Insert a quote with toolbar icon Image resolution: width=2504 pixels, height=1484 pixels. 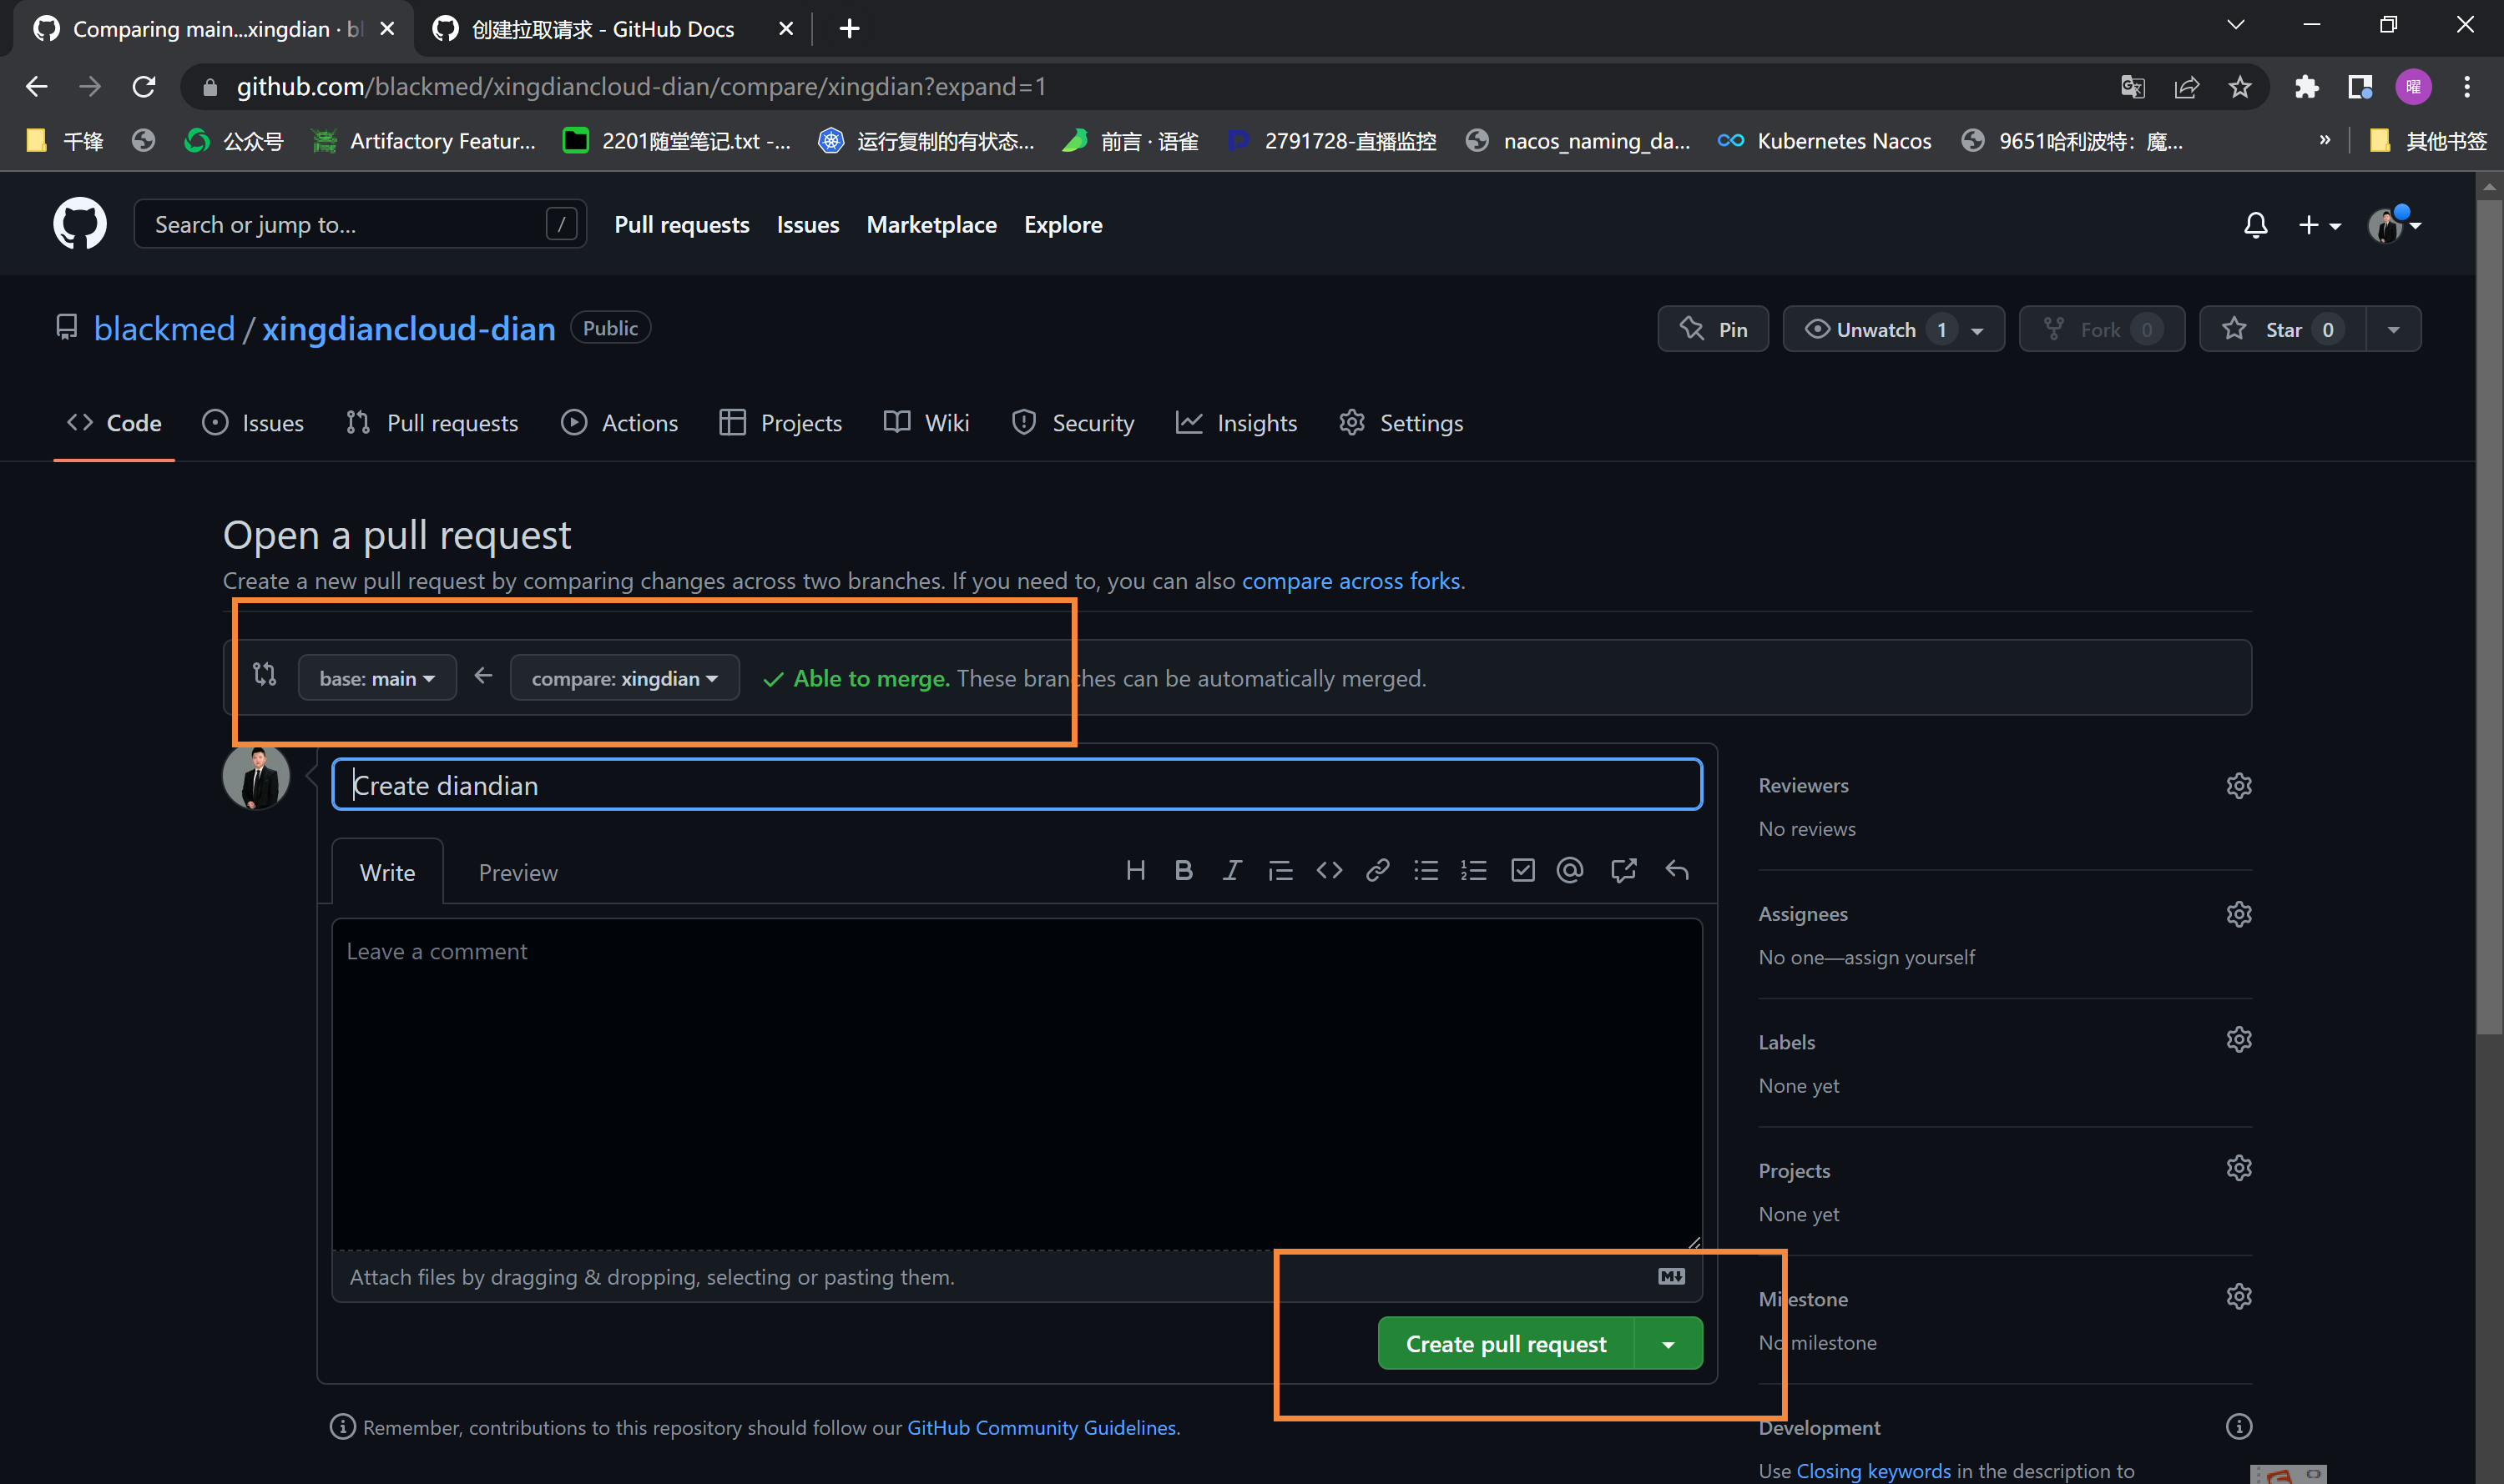point(1280,871)
